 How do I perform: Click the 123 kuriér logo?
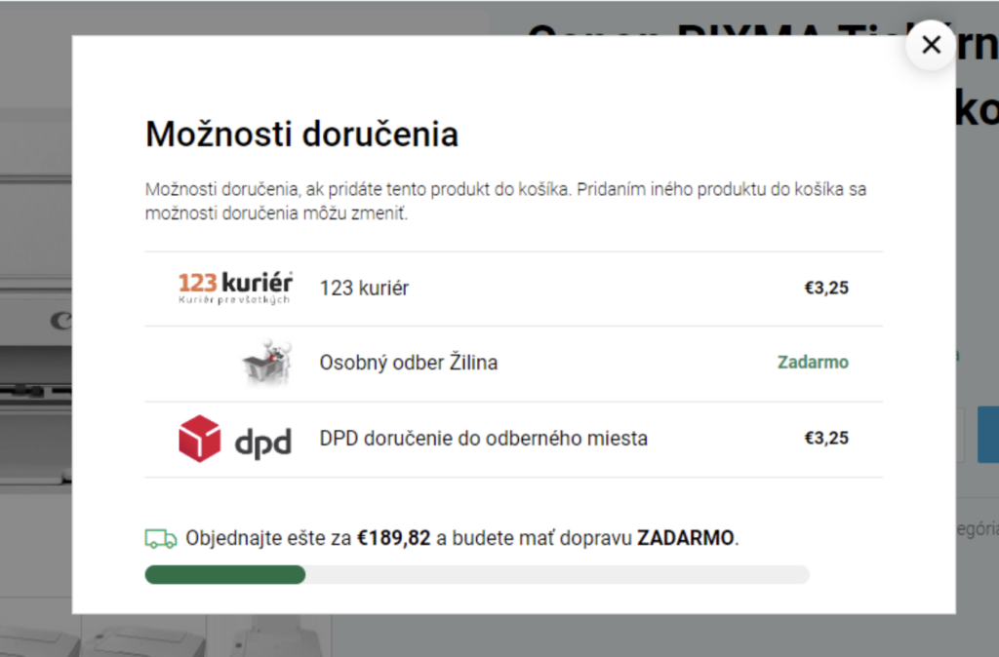(235, 288)
